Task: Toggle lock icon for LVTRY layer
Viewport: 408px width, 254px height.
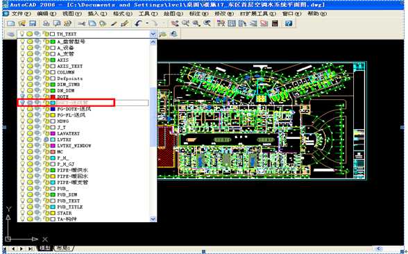Action: point(46,139)
